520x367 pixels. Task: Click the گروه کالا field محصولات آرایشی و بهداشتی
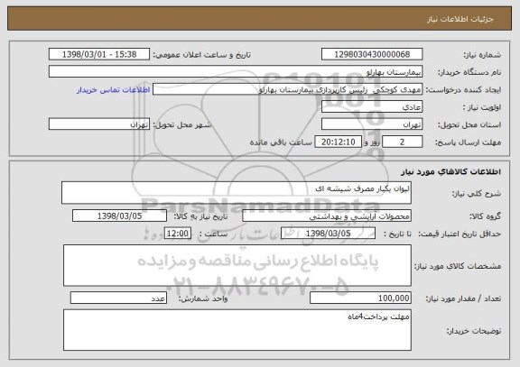coord(327,216)
